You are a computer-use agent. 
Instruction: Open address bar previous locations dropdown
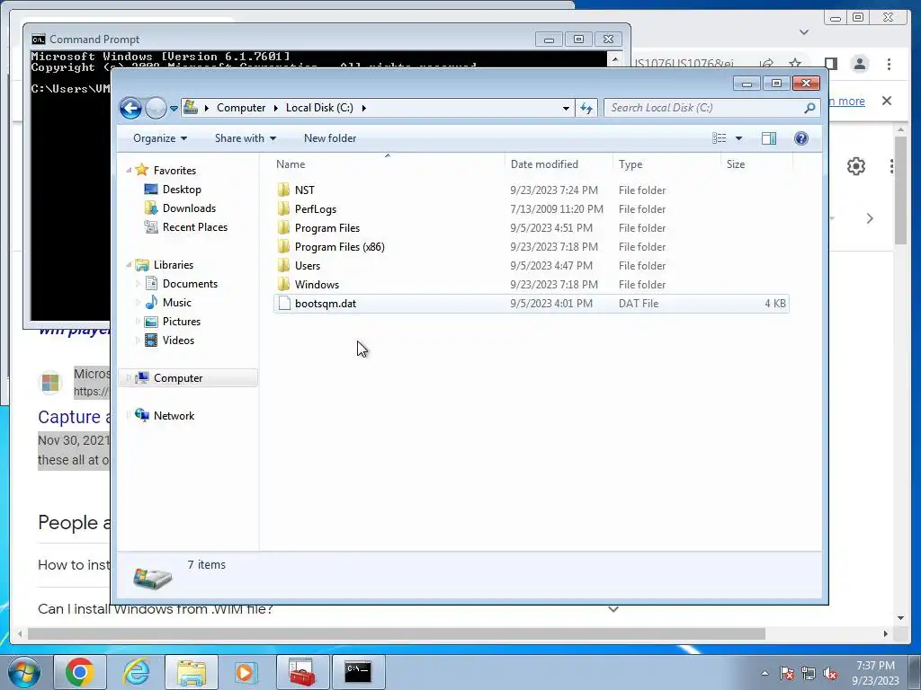(566, 108)
